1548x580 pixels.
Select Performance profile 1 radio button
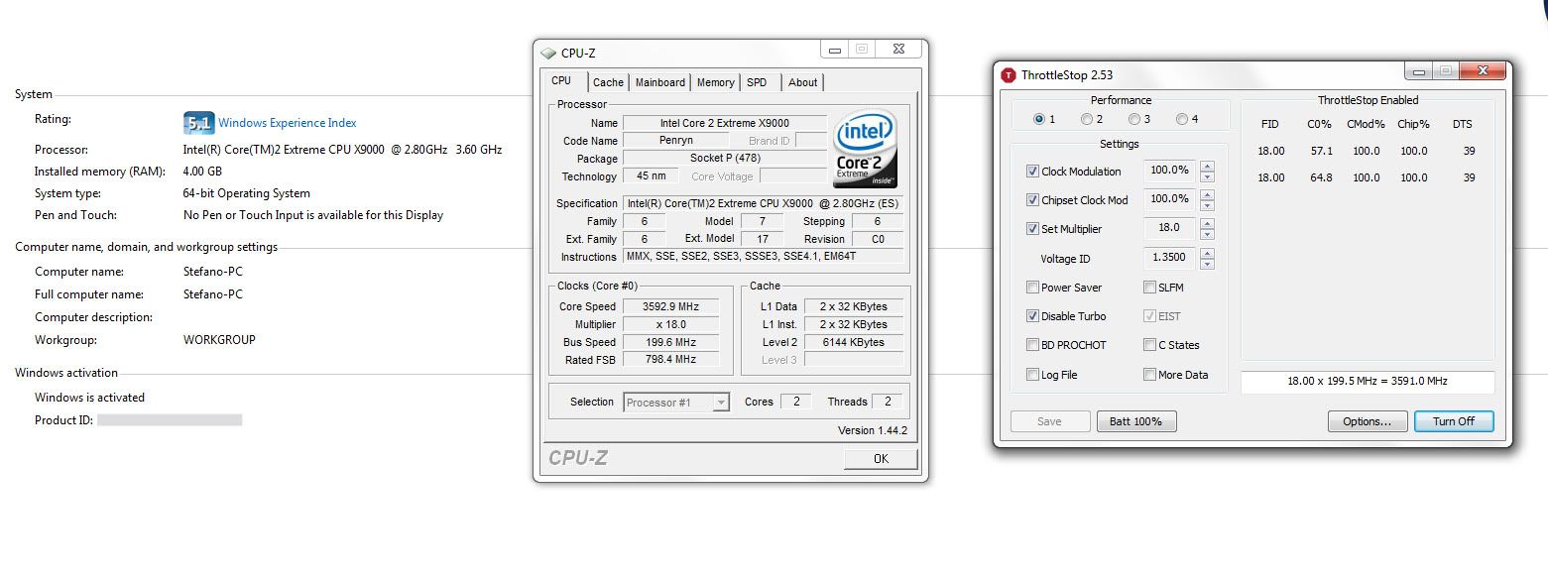click(1039, 119)
